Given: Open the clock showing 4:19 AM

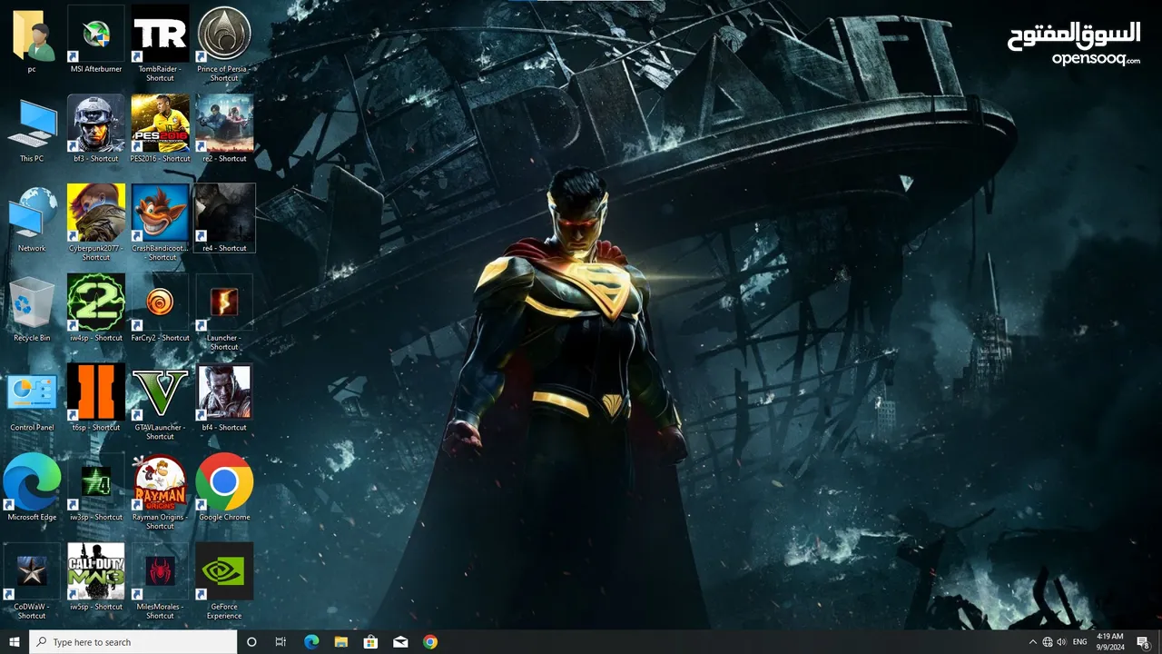Looking at the screenshot, I should [1110, 642].
